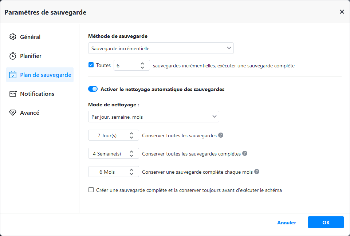
Task: Open Méthode de sauvegarde dropdown
Action: pos(161,48)
